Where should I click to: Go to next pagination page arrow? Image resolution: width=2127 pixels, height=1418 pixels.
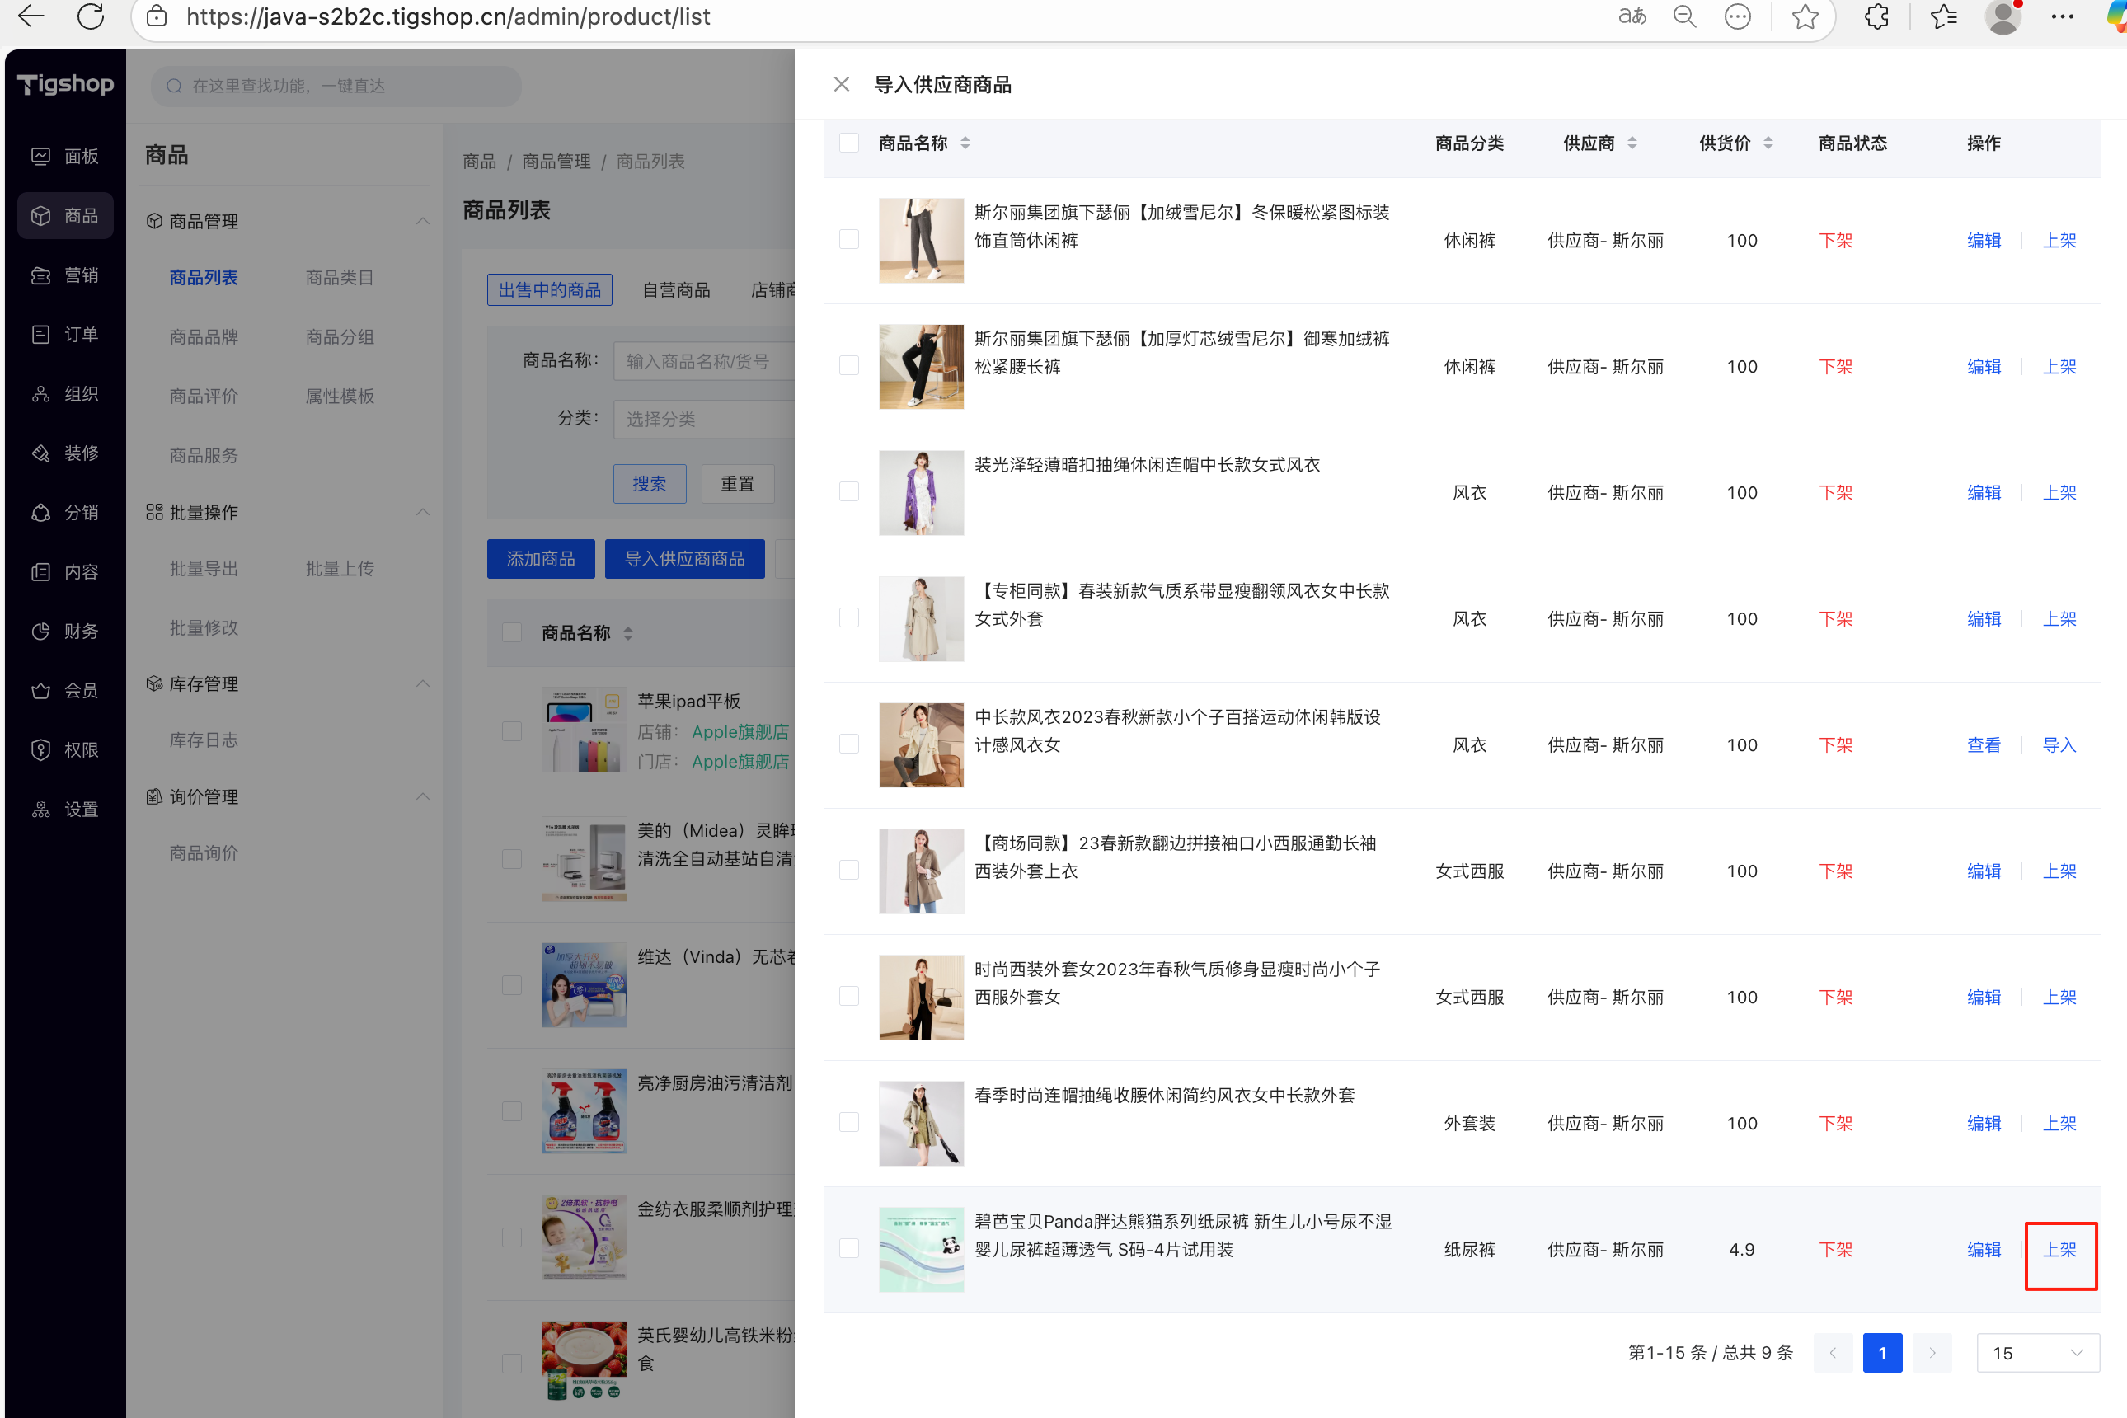click(x=1932, y=1353)
